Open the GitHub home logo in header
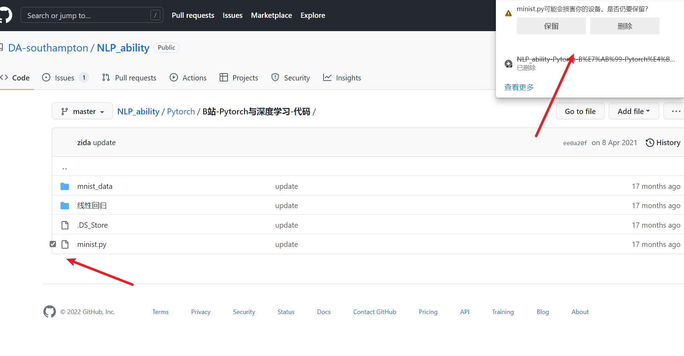684x356 pixels. click(6, 15)
